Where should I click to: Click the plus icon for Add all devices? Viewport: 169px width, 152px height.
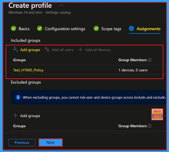pos(81,50)
